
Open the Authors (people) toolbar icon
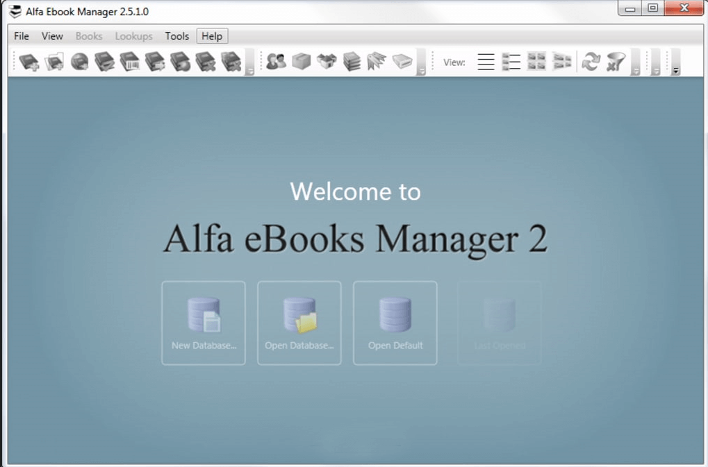[276, 62]
